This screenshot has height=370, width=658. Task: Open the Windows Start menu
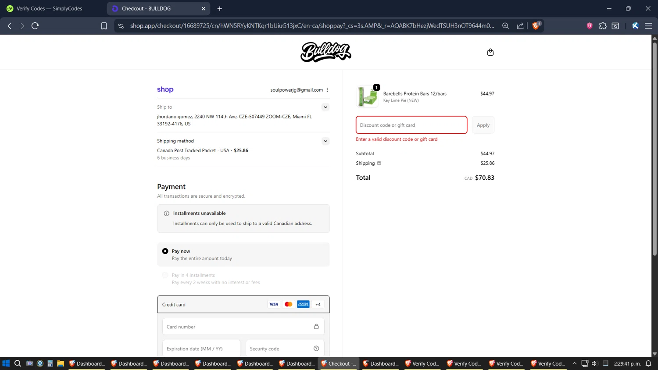click(x=6, y=363)
